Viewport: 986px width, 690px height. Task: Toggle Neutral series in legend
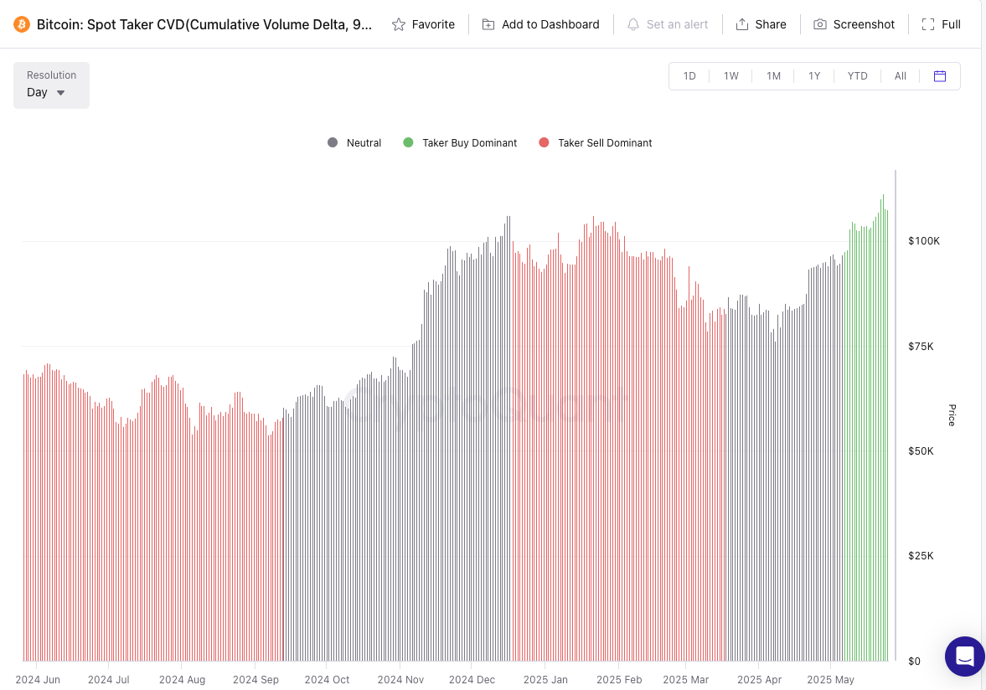tap(354, 143)
